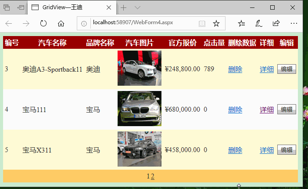Delete the 宝马111 row
308x189 pixels.
[x=235, y=109]
